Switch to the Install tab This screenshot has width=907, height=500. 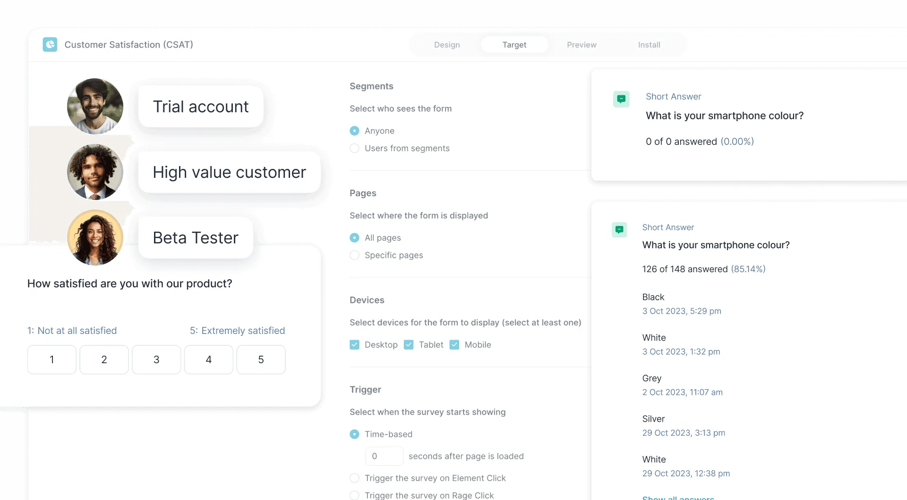point(649,44)
